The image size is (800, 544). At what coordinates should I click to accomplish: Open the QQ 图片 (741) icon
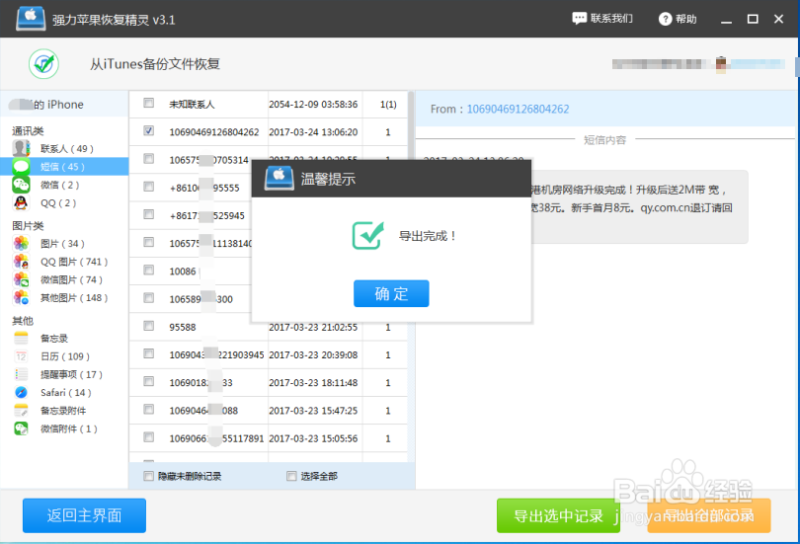[x=21, y=262]
